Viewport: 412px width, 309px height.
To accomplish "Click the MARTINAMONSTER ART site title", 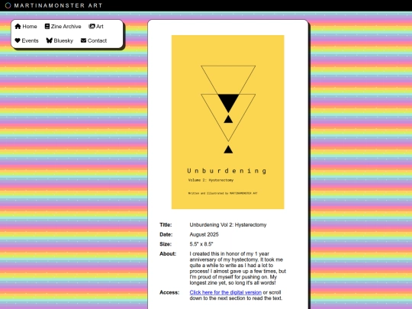I will pyautogui.click(x=58, y=5).
